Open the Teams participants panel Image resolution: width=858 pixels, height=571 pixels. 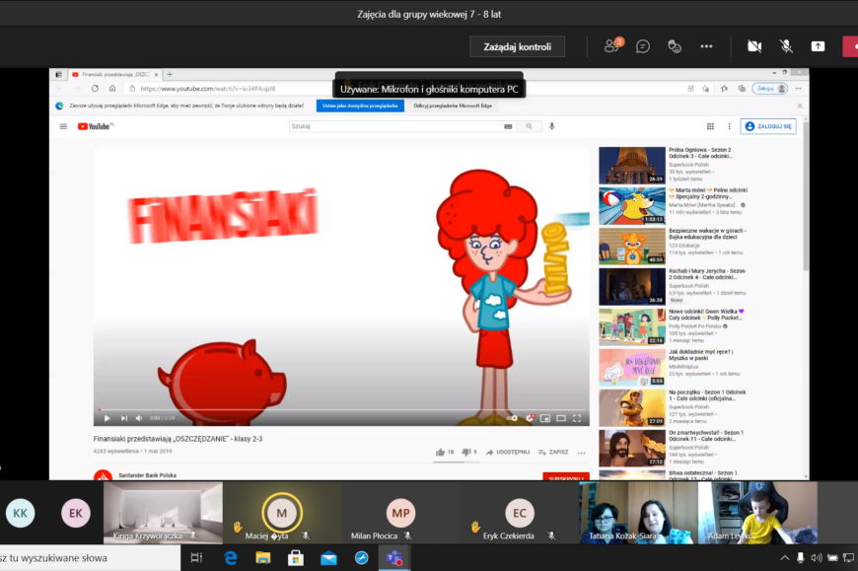pos(612,46)
